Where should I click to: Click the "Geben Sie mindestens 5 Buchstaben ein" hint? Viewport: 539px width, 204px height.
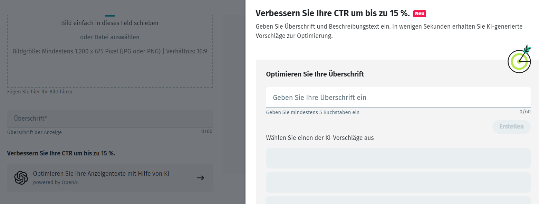[312, 112]
